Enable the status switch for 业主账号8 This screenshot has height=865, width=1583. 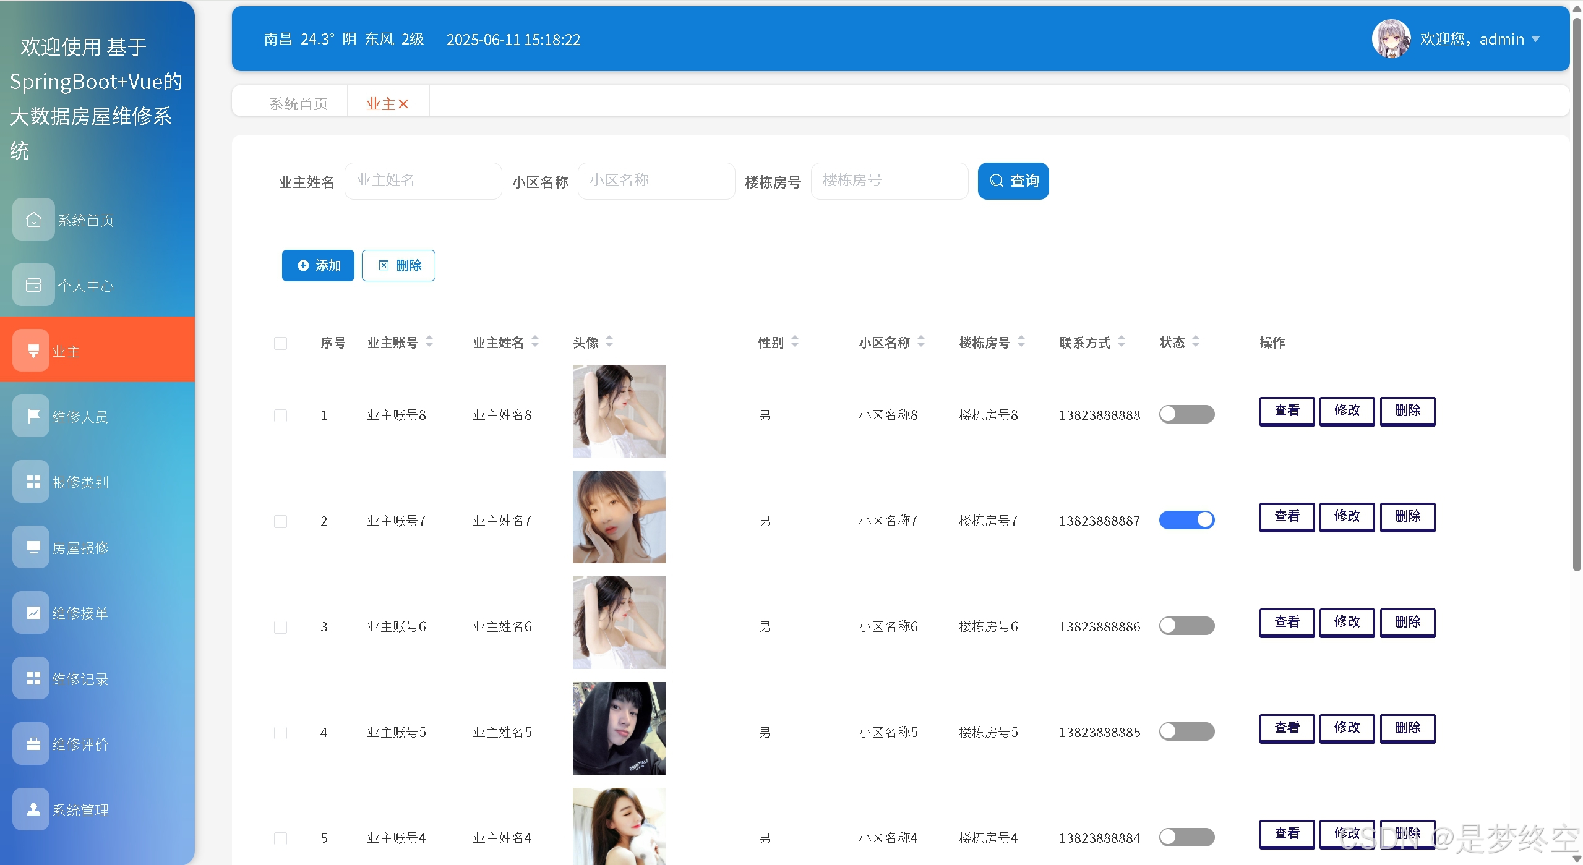[x=1186, y=414]
